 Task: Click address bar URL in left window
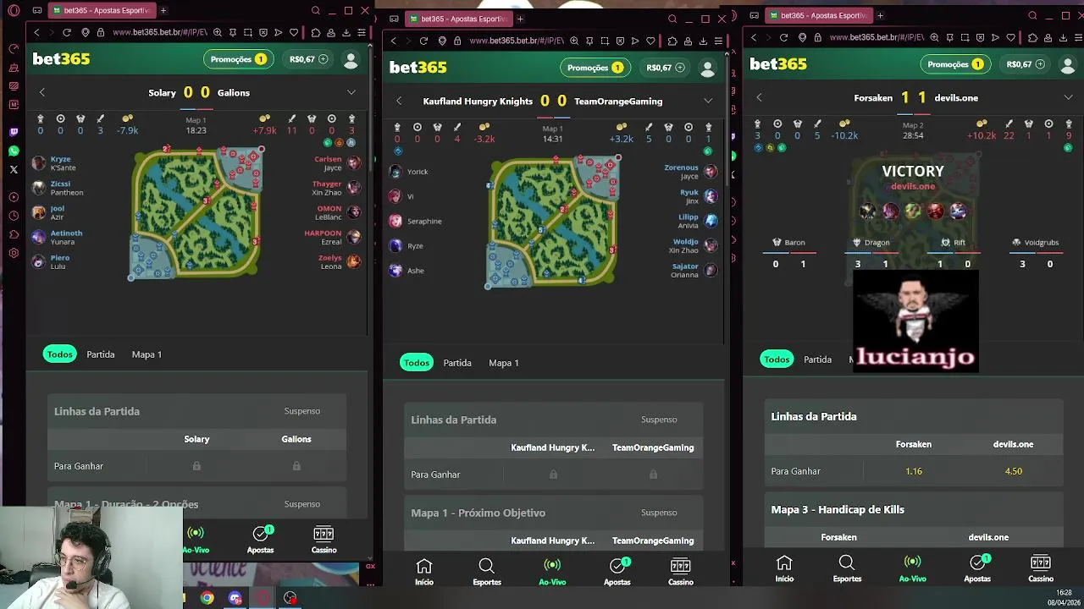[x=159, y=32]
